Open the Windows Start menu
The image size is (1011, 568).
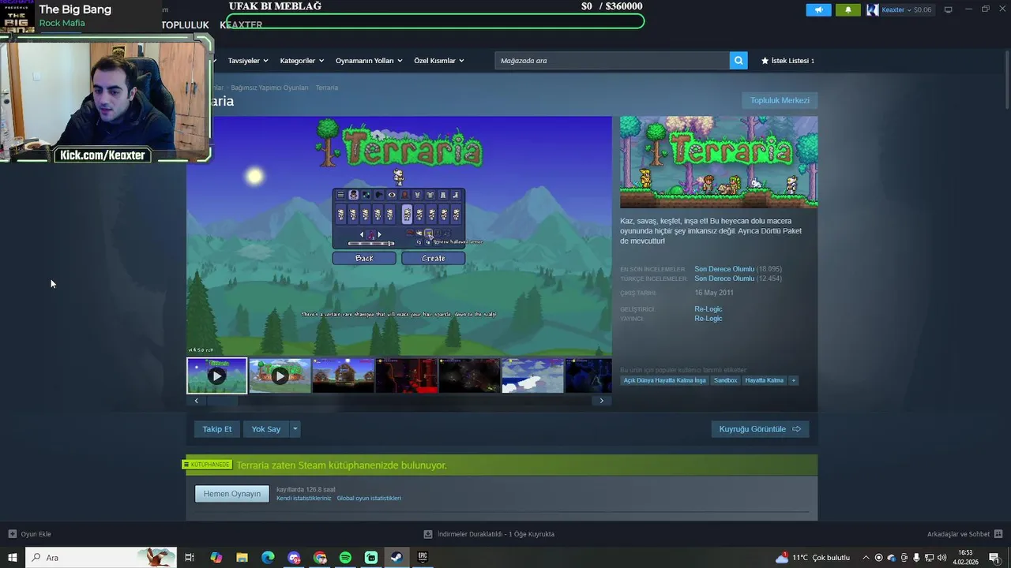click(x=12, y=558)
